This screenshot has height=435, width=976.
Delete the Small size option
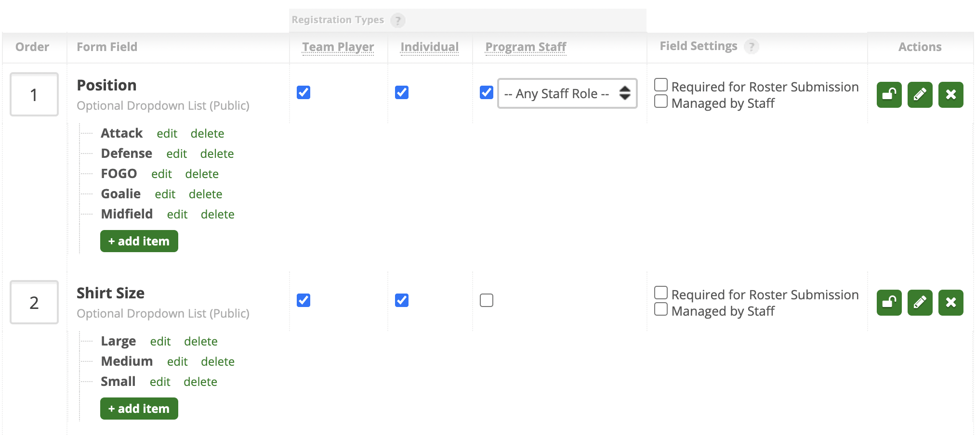[x=200, y=382]
